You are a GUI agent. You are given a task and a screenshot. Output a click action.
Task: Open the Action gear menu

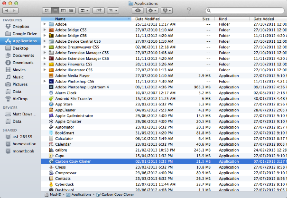[x=152, y=10]
